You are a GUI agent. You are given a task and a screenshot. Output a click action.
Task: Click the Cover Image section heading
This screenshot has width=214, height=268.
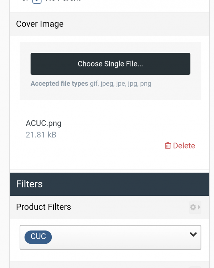coord(40,24)
